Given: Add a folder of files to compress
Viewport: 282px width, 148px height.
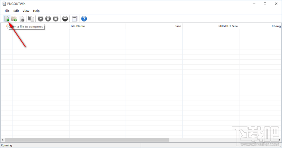Looking at the screenshot, I should 14,19.
